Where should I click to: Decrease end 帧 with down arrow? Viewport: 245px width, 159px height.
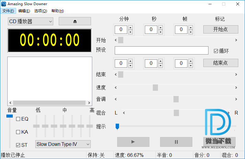click(191, 66)
